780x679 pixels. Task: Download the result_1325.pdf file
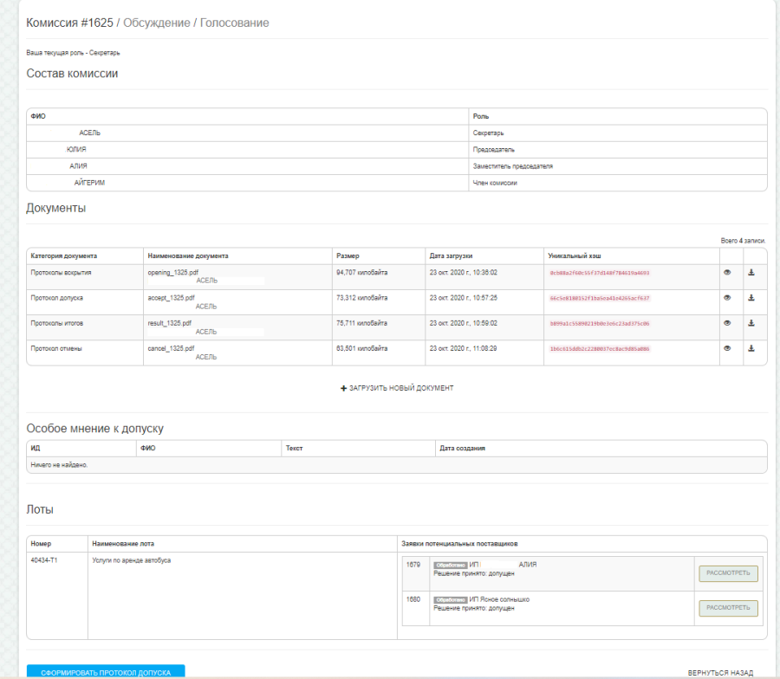pos(751,323)
